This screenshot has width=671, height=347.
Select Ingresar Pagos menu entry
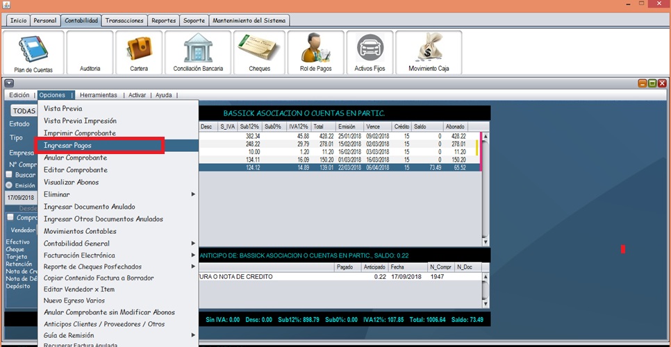click(101, 146)
